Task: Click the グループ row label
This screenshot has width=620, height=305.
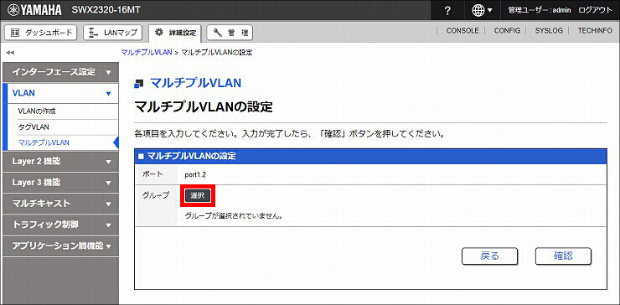Action: (156, 194)
